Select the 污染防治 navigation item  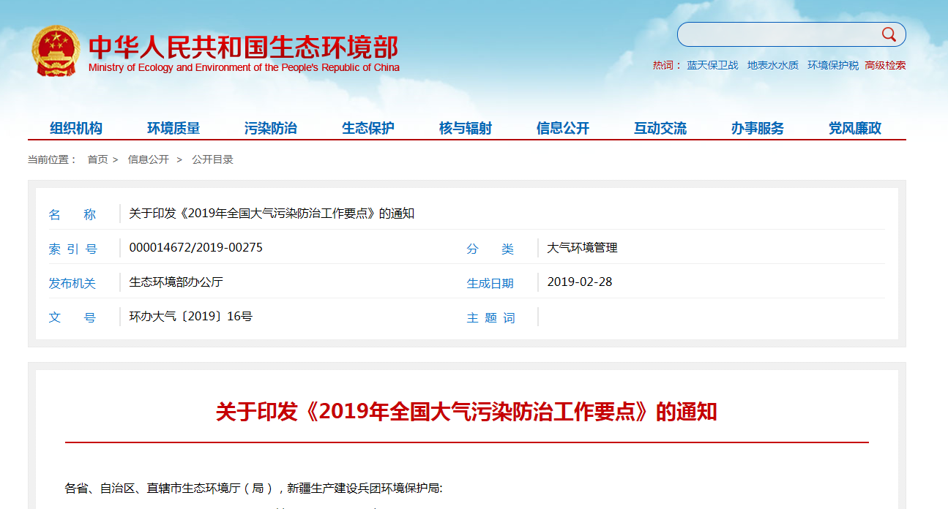point(271,129)
